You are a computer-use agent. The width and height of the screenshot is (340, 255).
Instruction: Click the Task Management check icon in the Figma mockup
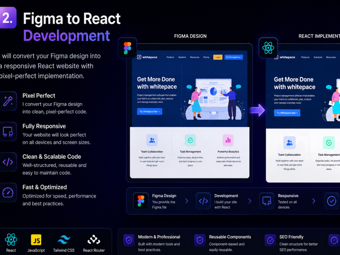click(190, 140)
